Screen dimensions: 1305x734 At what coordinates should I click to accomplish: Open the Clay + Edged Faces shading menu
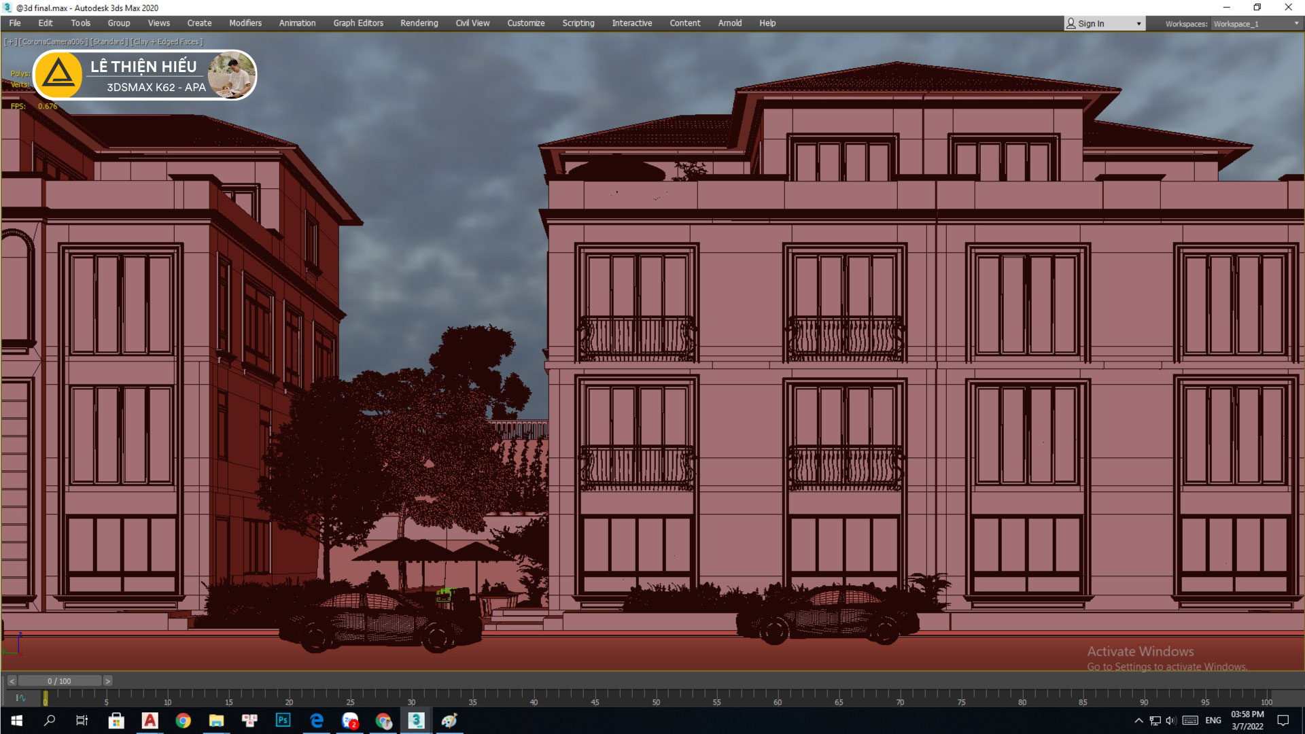click(167, 42)
